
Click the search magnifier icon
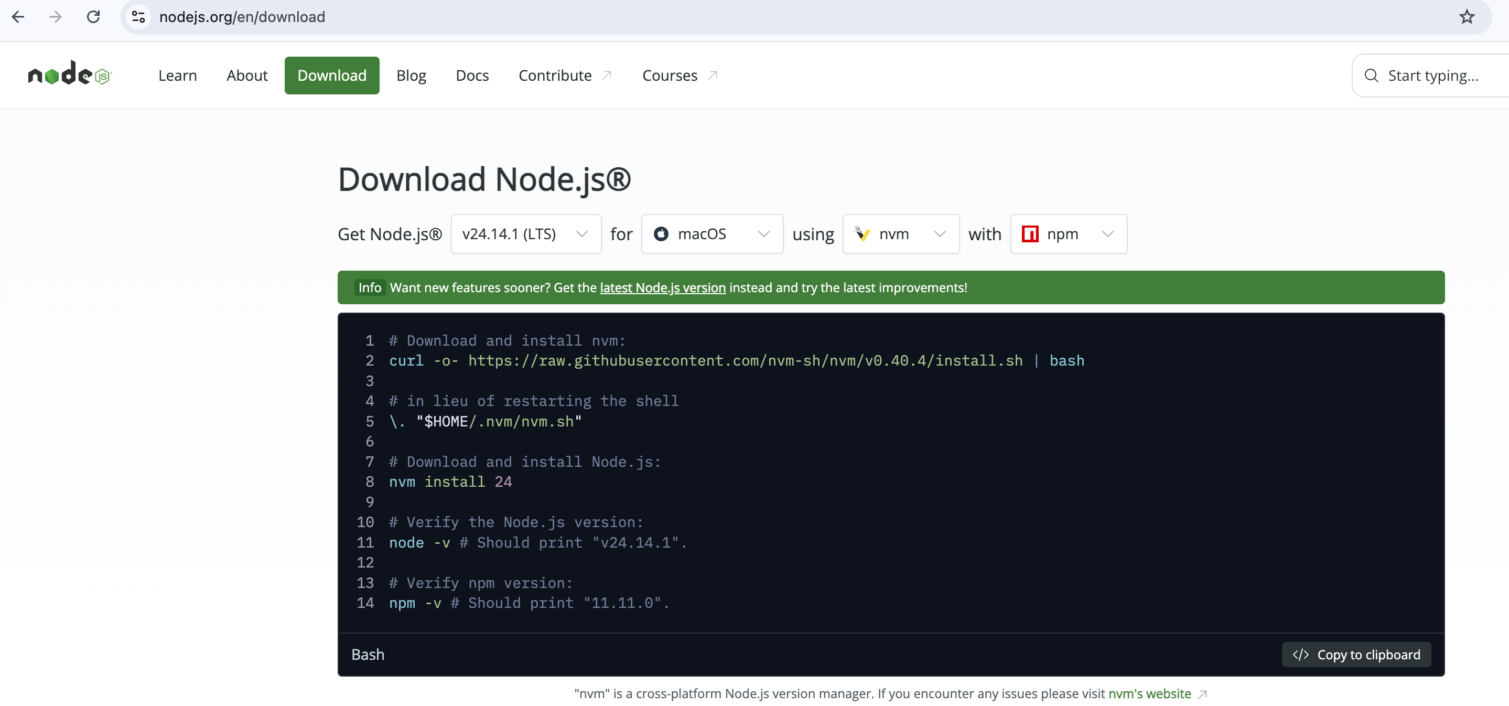click(1371, 76)
